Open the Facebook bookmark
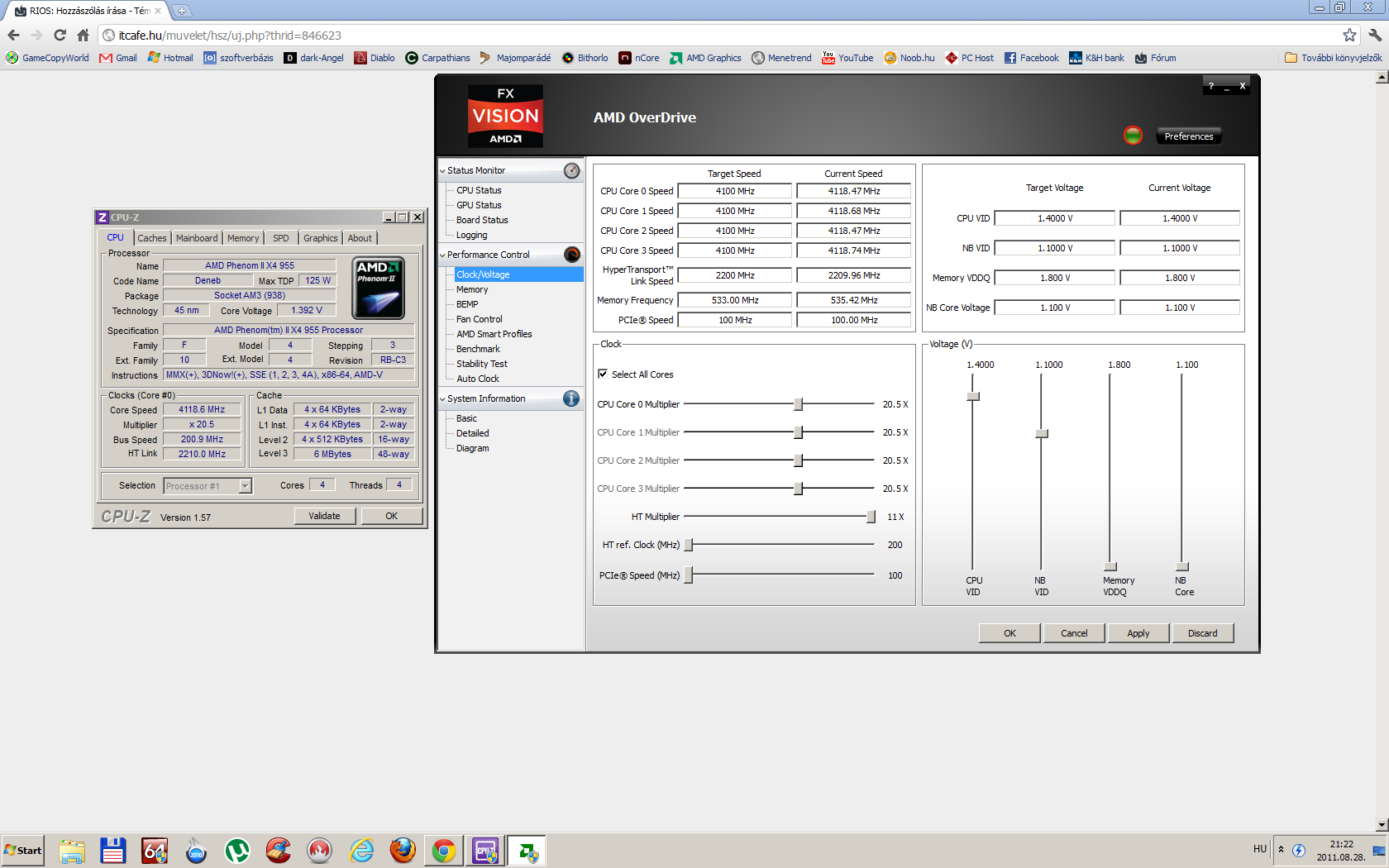1389x868 pixels. (1031, 58)
